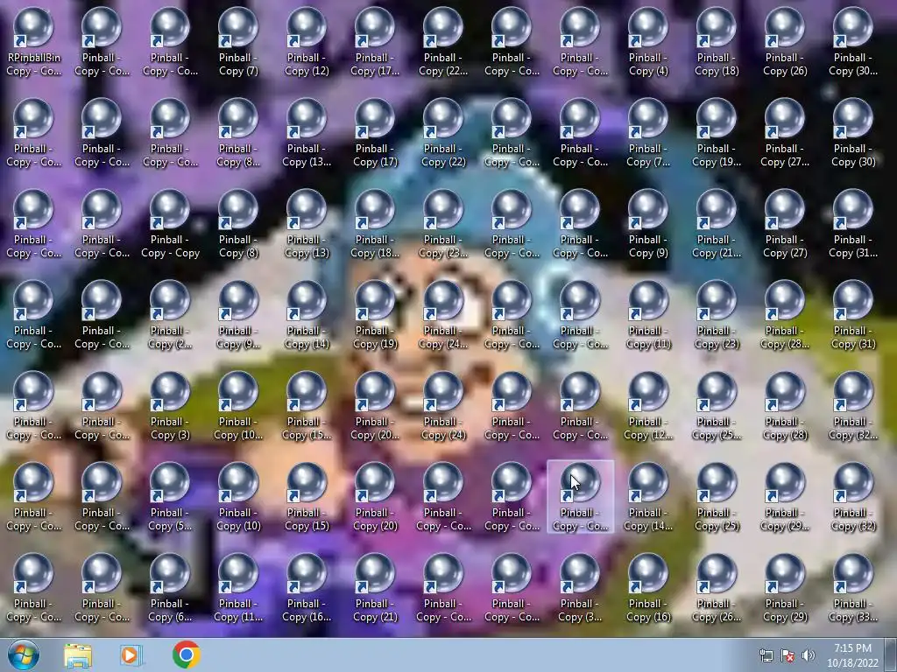This screenshot has height=672, width=897.
Task: Highlight the 'Pinball - Copy (9)' shortcut
Action: (648, 224)
